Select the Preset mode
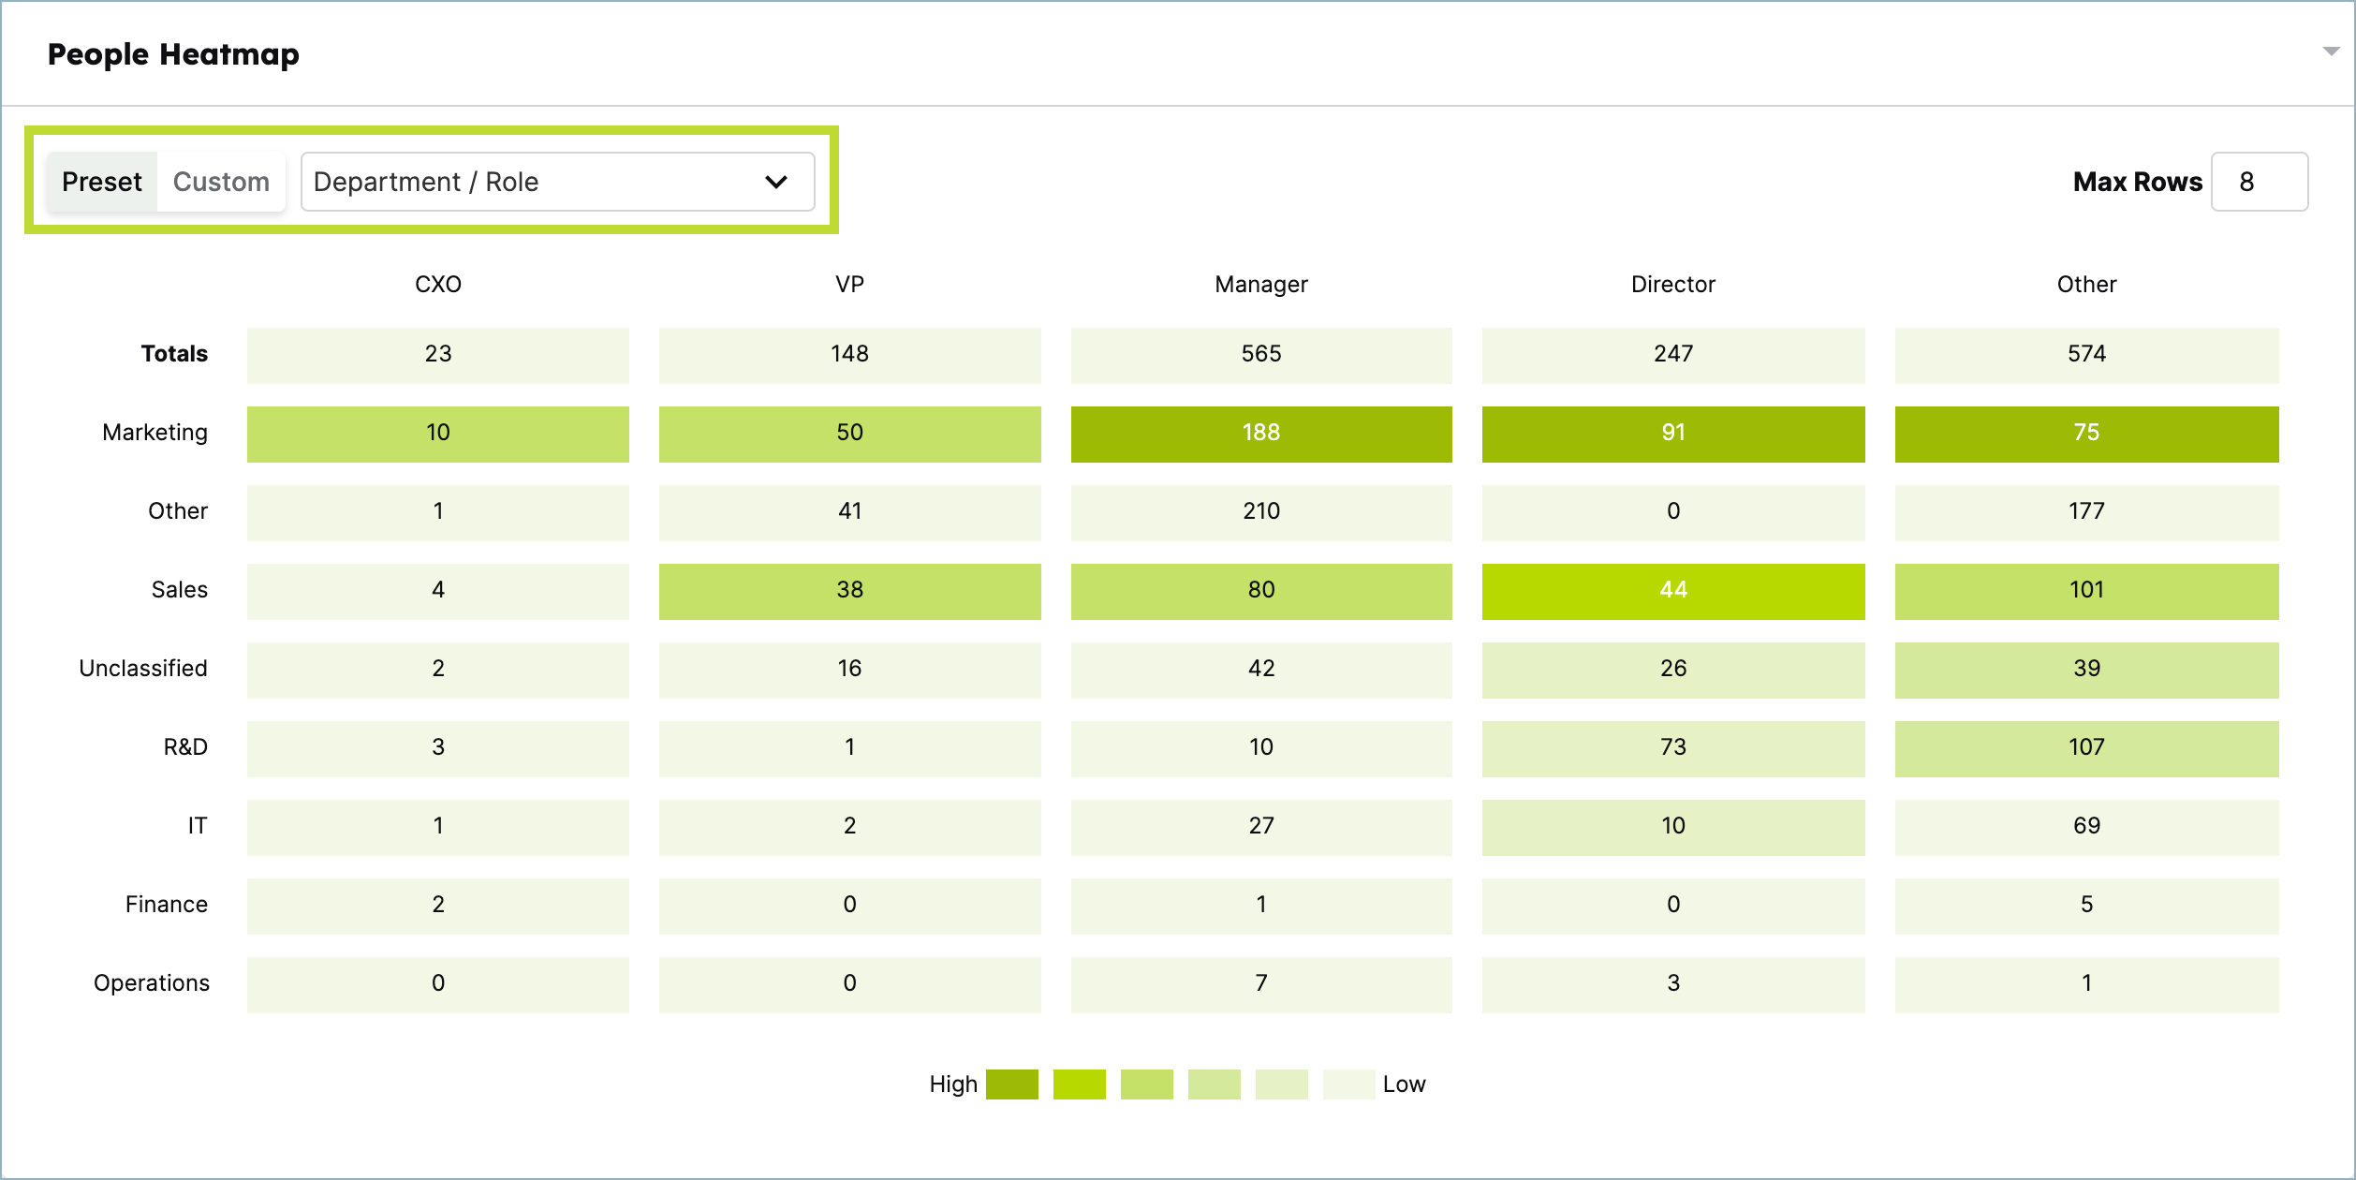This screenshot has height=1180, width=2356. click(x=102, y=181)
